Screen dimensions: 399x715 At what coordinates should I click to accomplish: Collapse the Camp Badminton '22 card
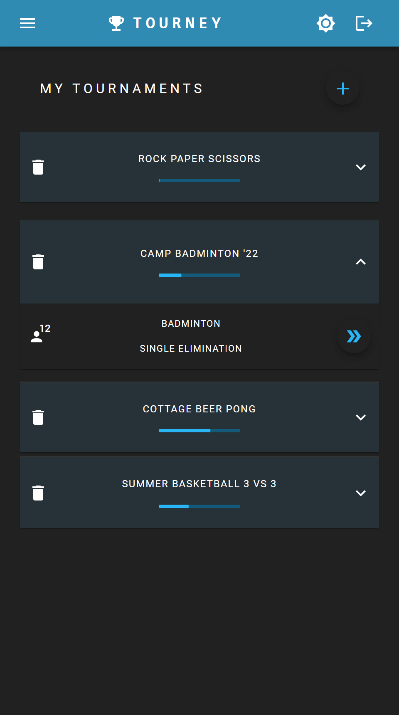[361, 262]
